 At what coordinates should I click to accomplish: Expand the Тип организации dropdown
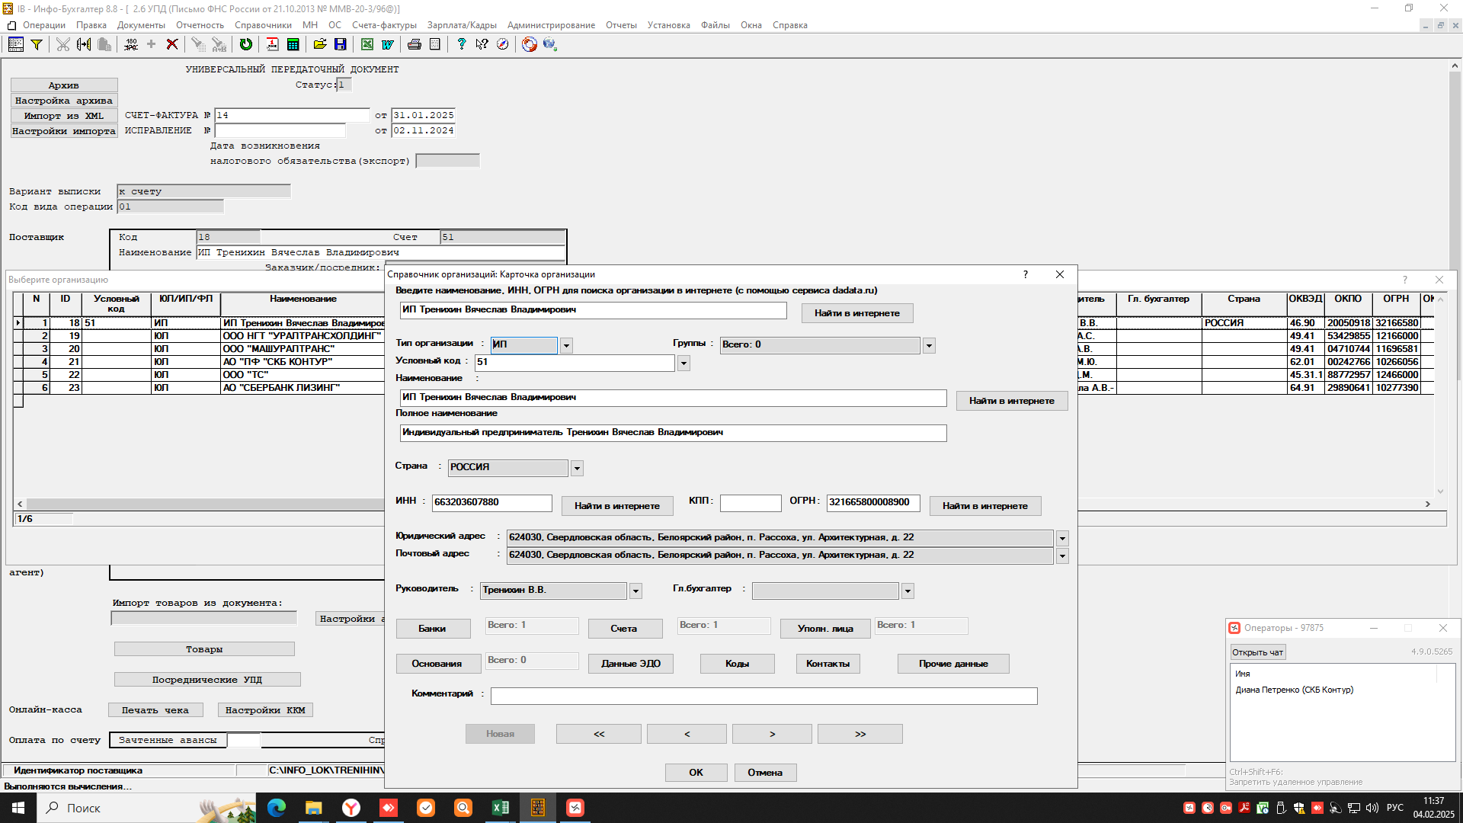click(x=566, y=346)
